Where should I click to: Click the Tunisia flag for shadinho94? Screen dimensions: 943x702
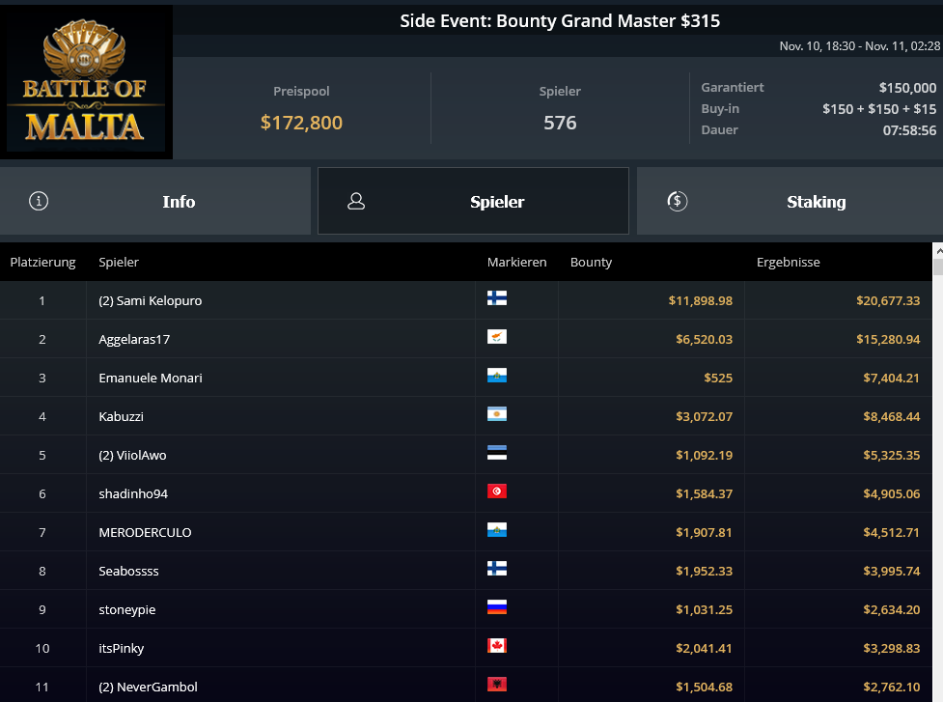click(x=497, y=491)
